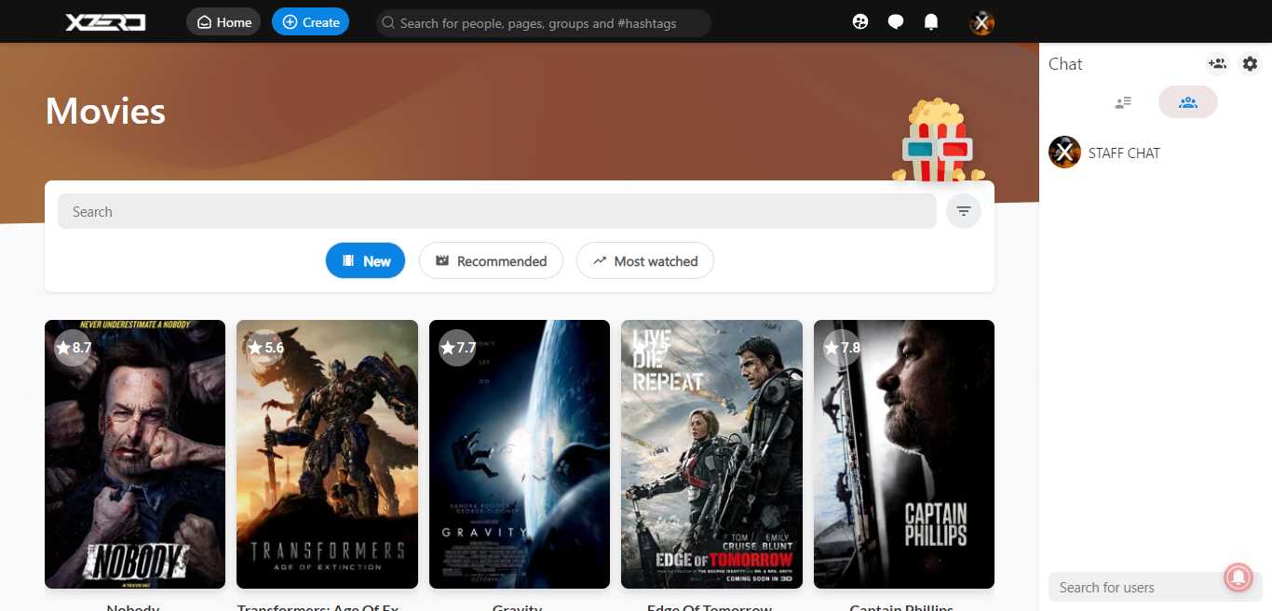The width and height of the screenshot is (1272, 611).
Task: Click the 8.7 star rating badge on Nobody
Action: (x=73, y=348)
